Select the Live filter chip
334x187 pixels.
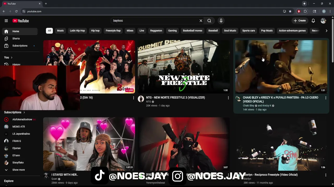(x=142, y=31)
